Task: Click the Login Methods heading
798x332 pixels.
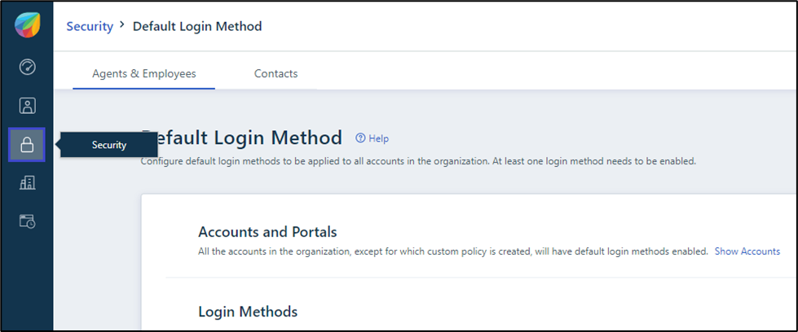Action: click(248, 311)
